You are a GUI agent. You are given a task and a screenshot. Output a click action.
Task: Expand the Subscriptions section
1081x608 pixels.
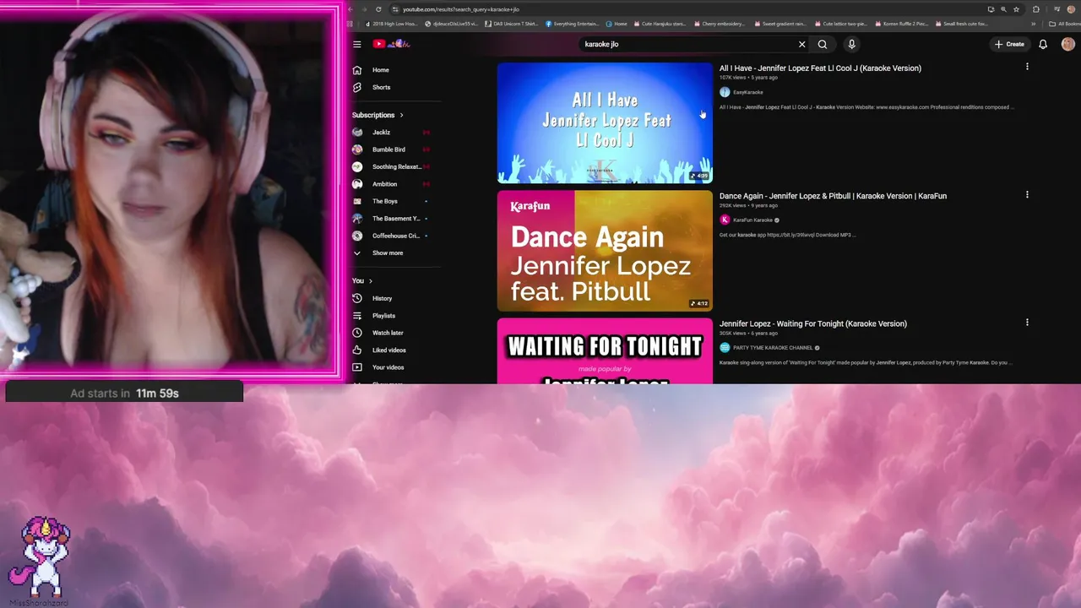click(x=378, y=115)
